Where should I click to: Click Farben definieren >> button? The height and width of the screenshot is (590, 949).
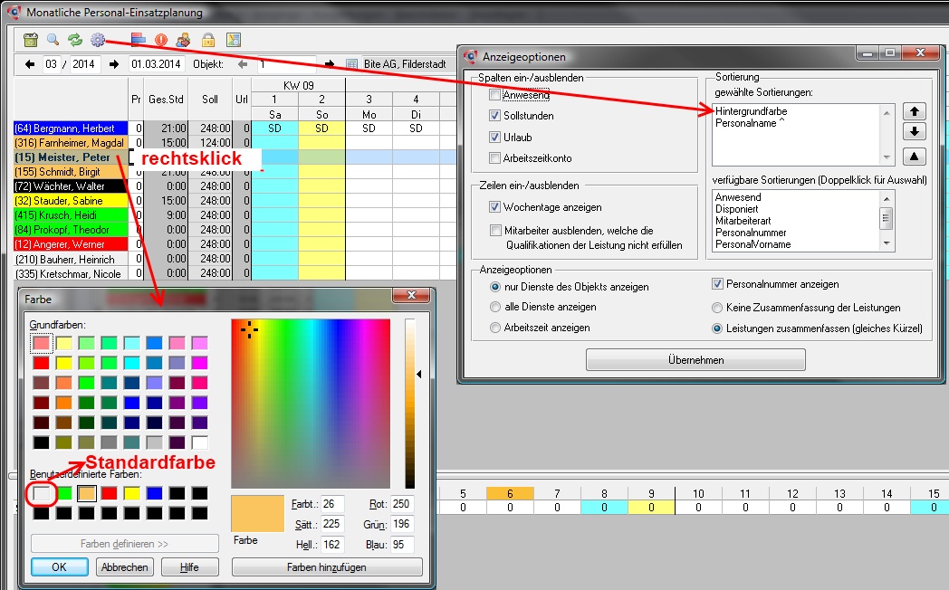(x=125, y=544)
